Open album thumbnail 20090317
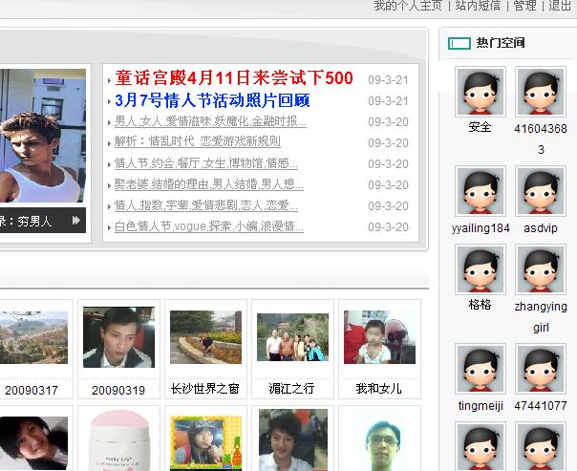The image size is (577, 471). point(33,337)
